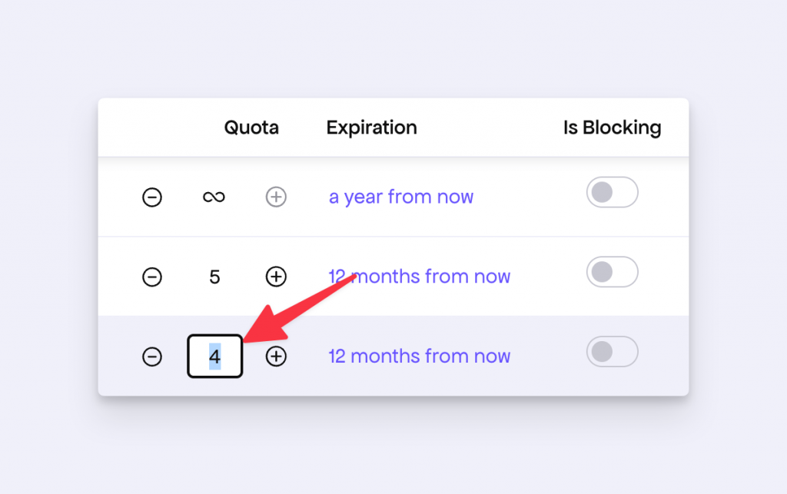Open the second row's '12 months from now' expiration
This screenshot has width=787, height=494.
click(x=419, y=277)
